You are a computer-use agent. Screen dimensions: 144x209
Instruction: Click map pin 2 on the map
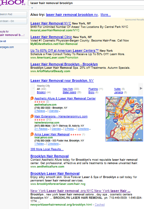click(132, 102)
